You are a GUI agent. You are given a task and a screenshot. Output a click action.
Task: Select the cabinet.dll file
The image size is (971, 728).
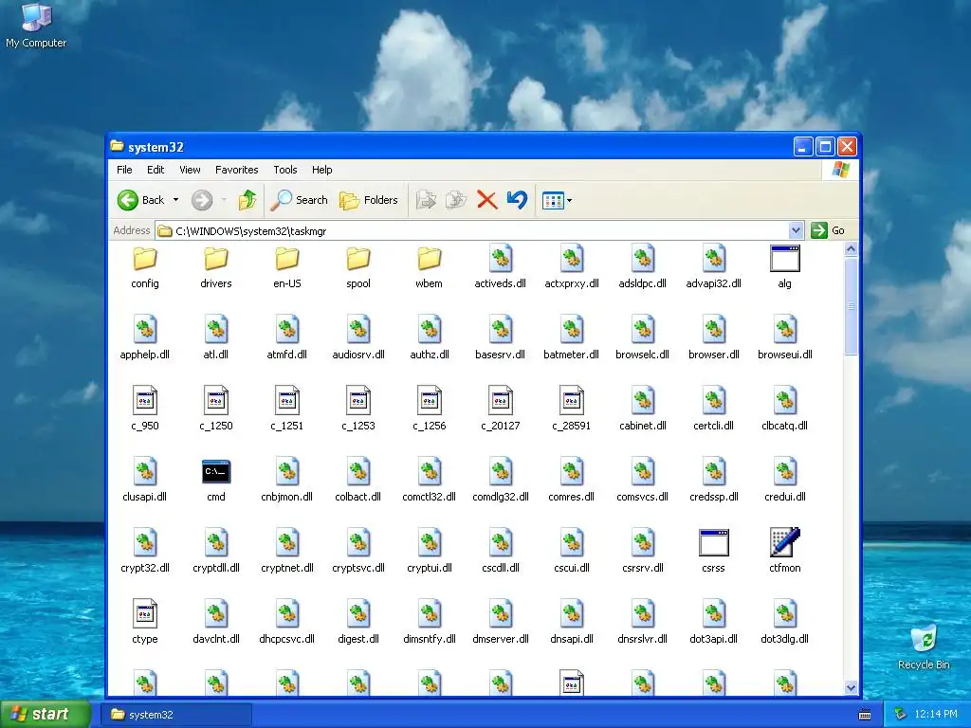643,409
